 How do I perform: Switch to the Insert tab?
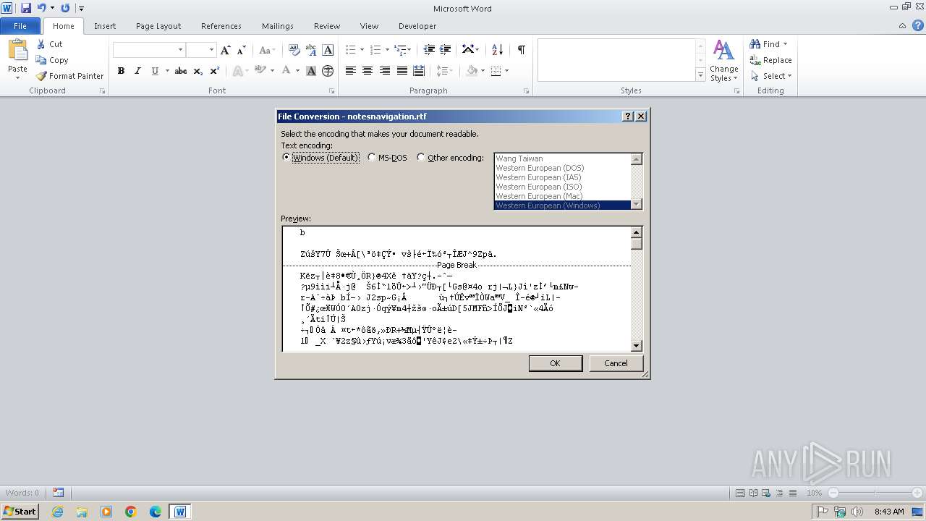[x=105, y=26]
